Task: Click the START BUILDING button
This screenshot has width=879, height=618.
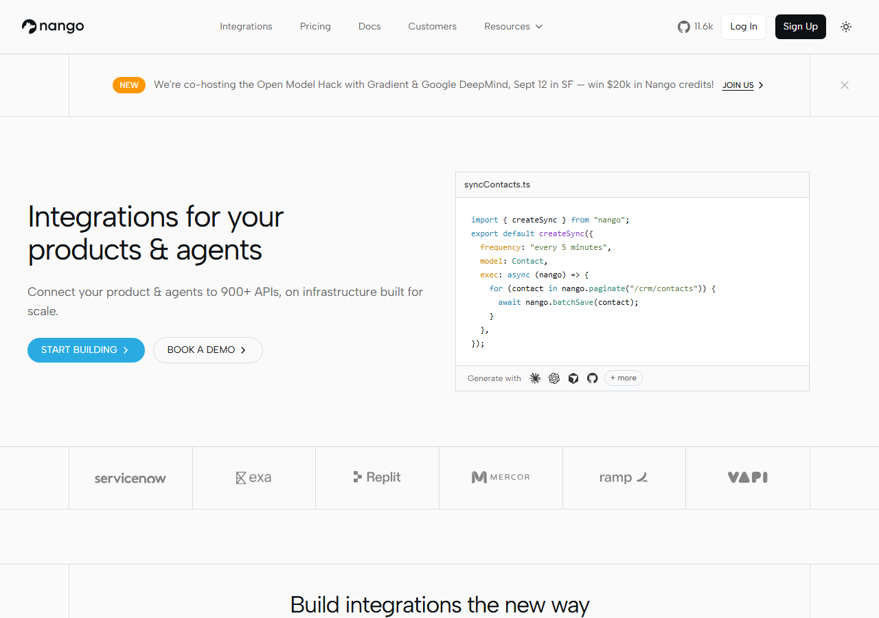Action: click(86, 350)
